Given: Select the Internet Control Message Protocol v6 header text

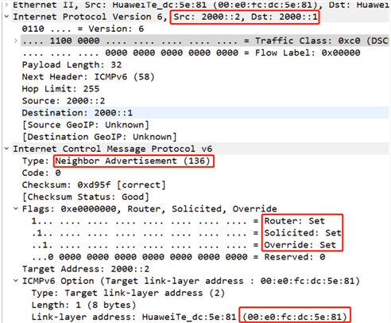Looking at the screenshot, I should [113, 149].
